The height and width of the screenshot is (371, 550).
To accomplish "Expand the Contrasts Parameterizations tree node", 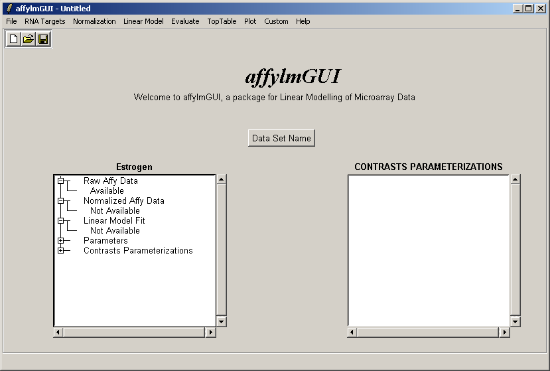I will 60,250.
